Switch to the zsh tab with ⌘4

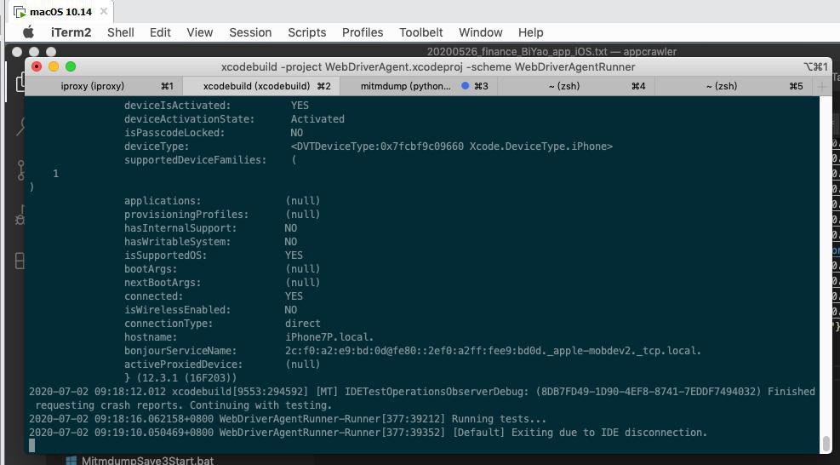click(576, 86)
